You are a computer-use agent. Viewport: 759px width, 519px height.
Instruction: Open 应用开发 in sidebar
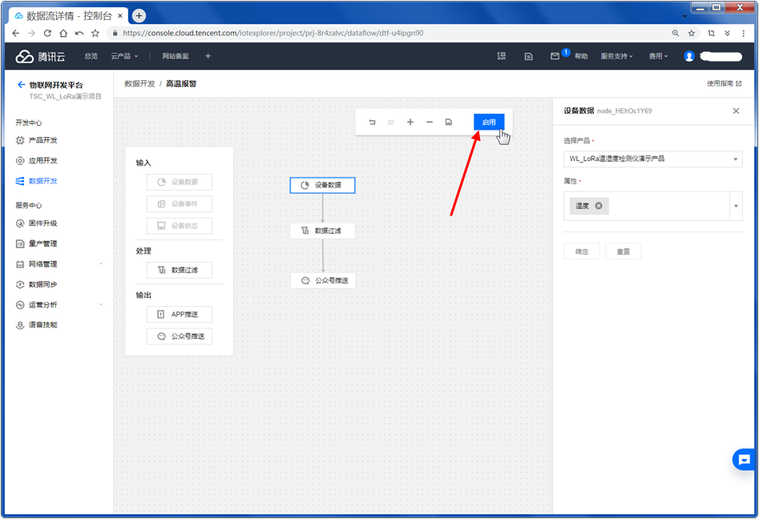37,160
